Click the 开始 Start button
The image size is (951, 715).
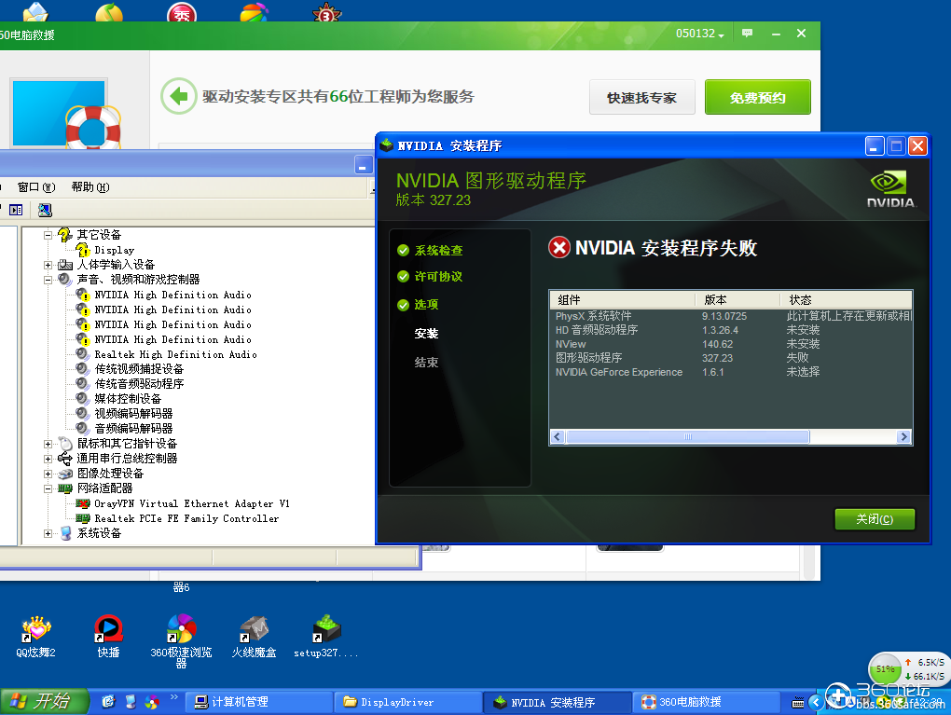coord(44,702)
